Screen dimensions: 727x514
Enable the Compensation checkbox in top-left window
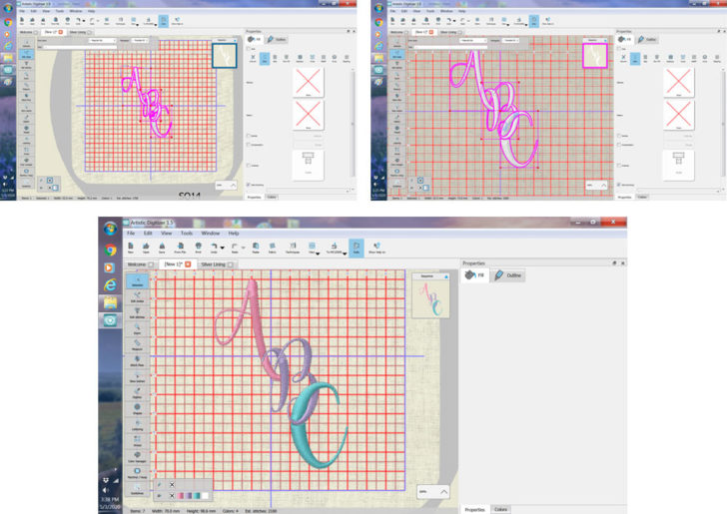click(249, 145)
